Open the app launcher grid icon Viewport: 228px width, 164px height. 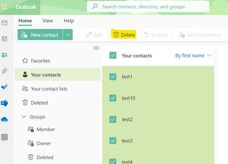[4, 7]
